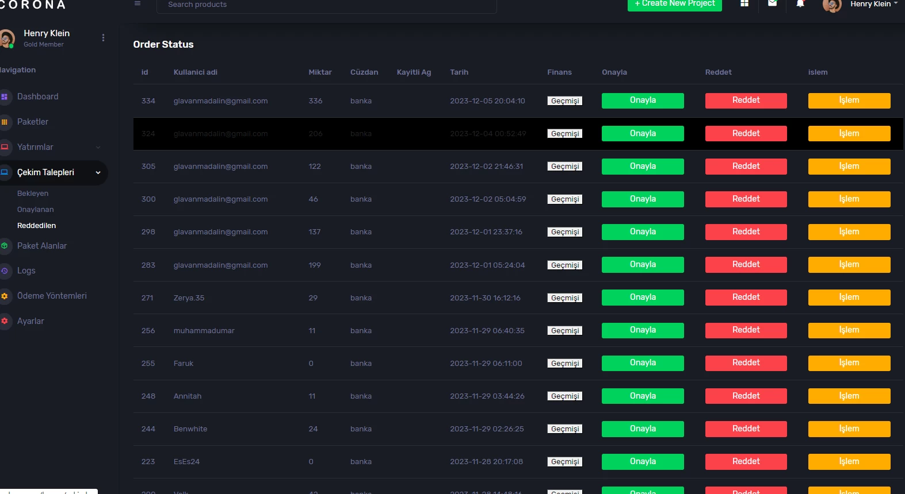Viewport: 905px width, 494px height.
Task: Collapse the Çekim Talepleri submenu
Action: click(x=98, y=173)
